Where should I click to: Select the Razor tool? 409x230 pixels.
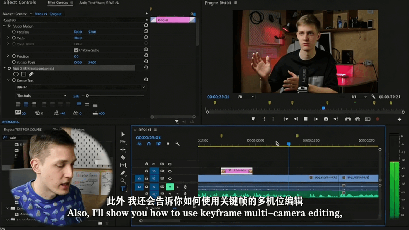123,157
